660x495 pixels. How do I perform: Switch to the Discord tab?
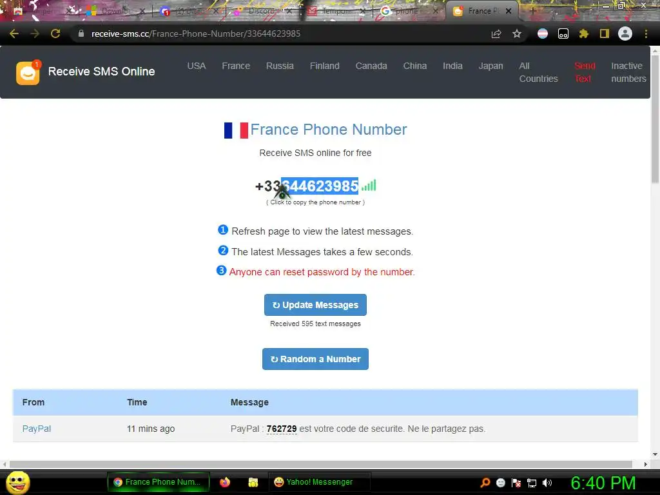click(x=261, y=11)
